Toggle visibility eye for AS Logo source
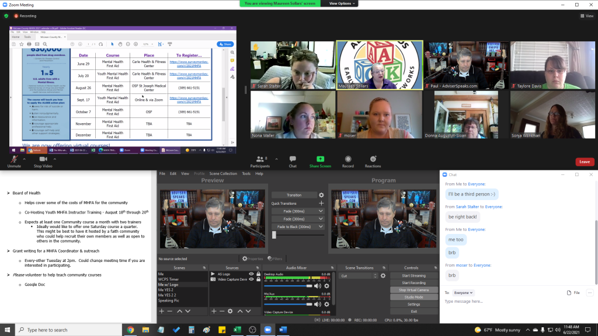Viewport: 598px width, 336px height. [x=251, y=274]
